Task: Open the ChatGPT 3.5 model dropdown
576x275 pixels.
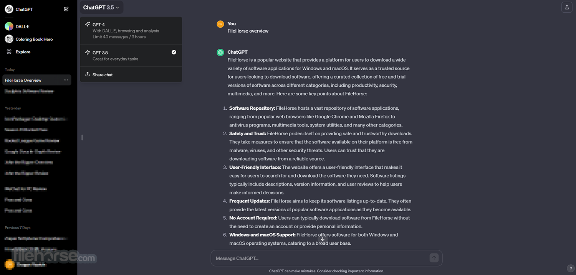Action: 101,7
